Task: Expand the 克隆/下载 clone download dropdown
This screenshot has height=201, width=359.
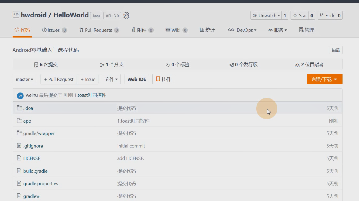Action: coord(325,79)
